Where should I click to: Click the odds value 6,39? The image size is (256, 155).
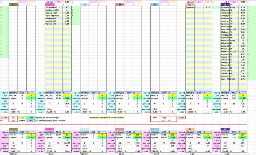pyautogui.click(x=243, y=46)
